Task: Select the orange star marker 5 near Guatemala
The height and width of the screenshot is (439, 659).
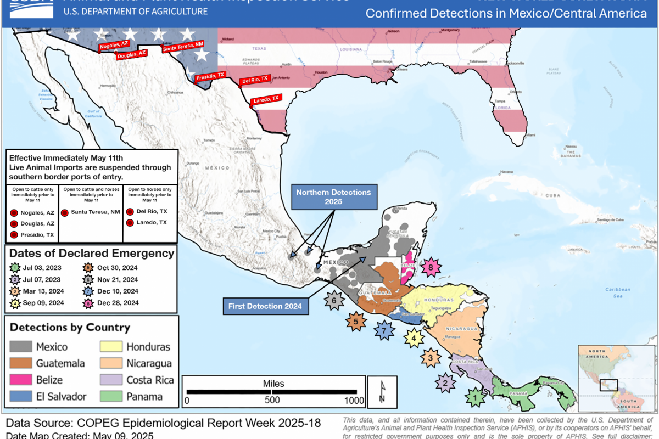Action: click(356, 321)
